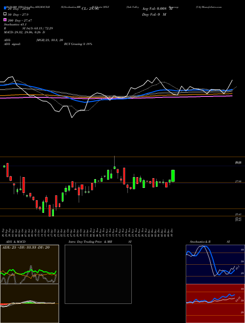Viewport: 245px width, 323px height.
Task: Open the blue Stochastics chart panel
Action: click(215, 264)
